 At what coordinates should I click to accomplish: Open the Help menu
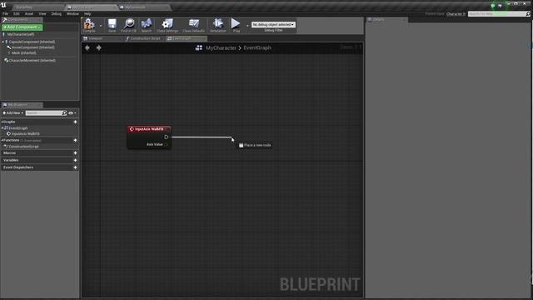click(x=87, y=13)
